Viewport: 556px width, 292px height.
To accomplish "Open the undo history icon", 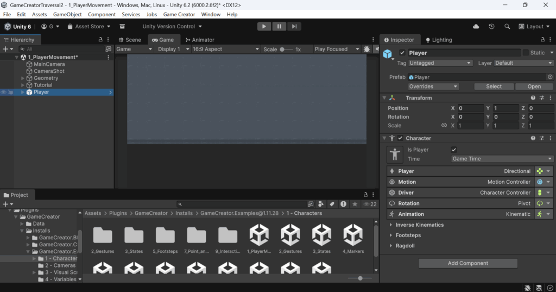I will [491, 26].
